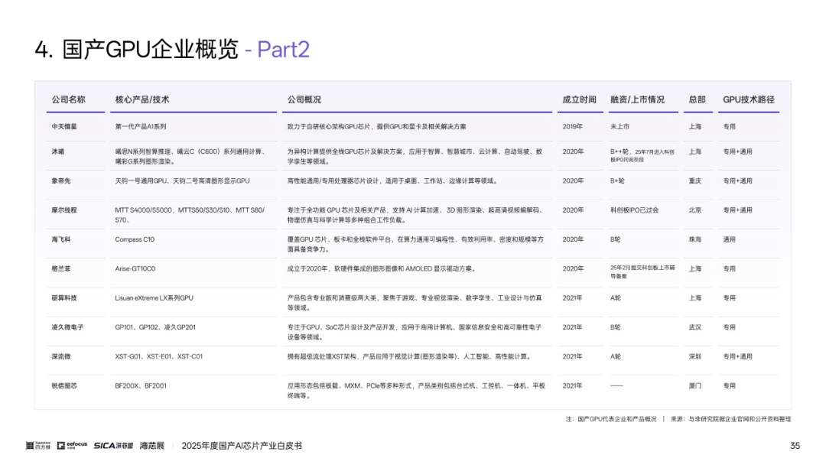Select company name 摩尔线程
The image size is (826, 465).
pos(64,210)
